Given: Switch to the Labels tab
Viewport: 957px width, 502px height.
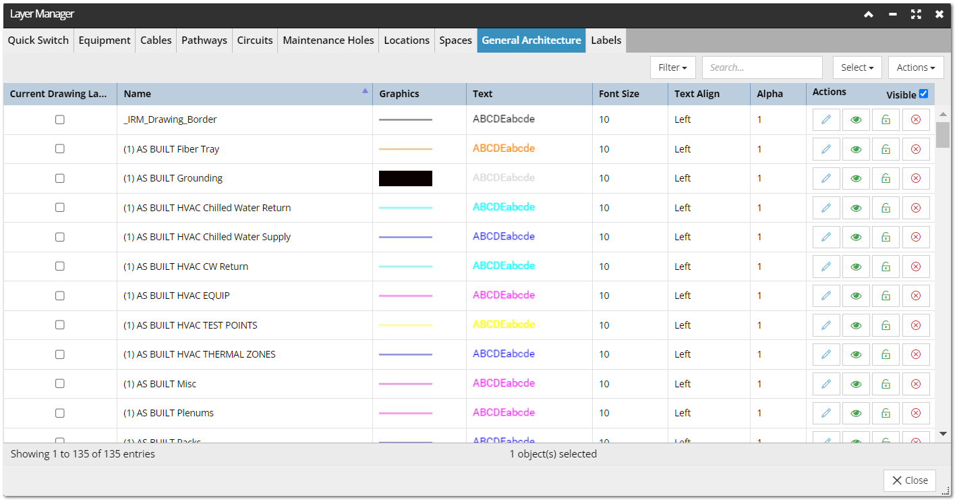Looking at the screenshot, I should (x=606, y=40).
